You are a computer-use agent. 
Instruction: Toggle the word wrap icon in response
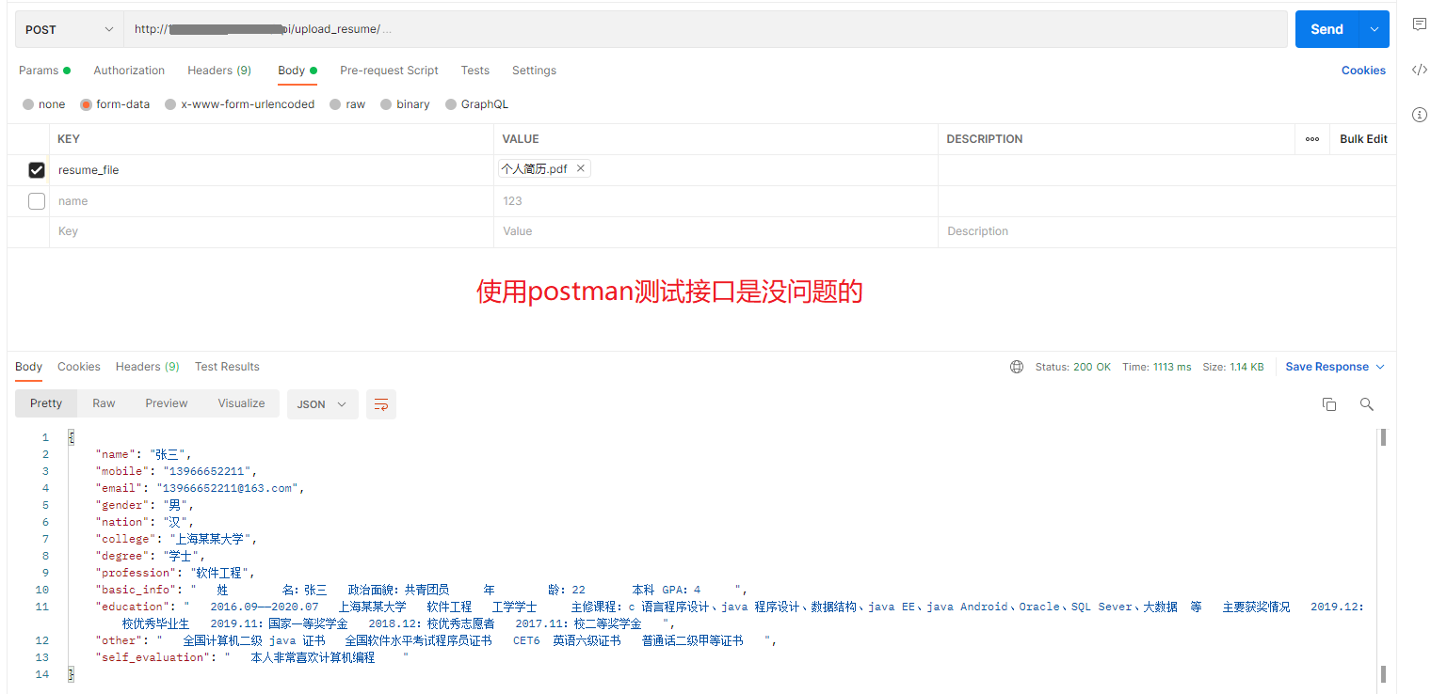(381, 404)
